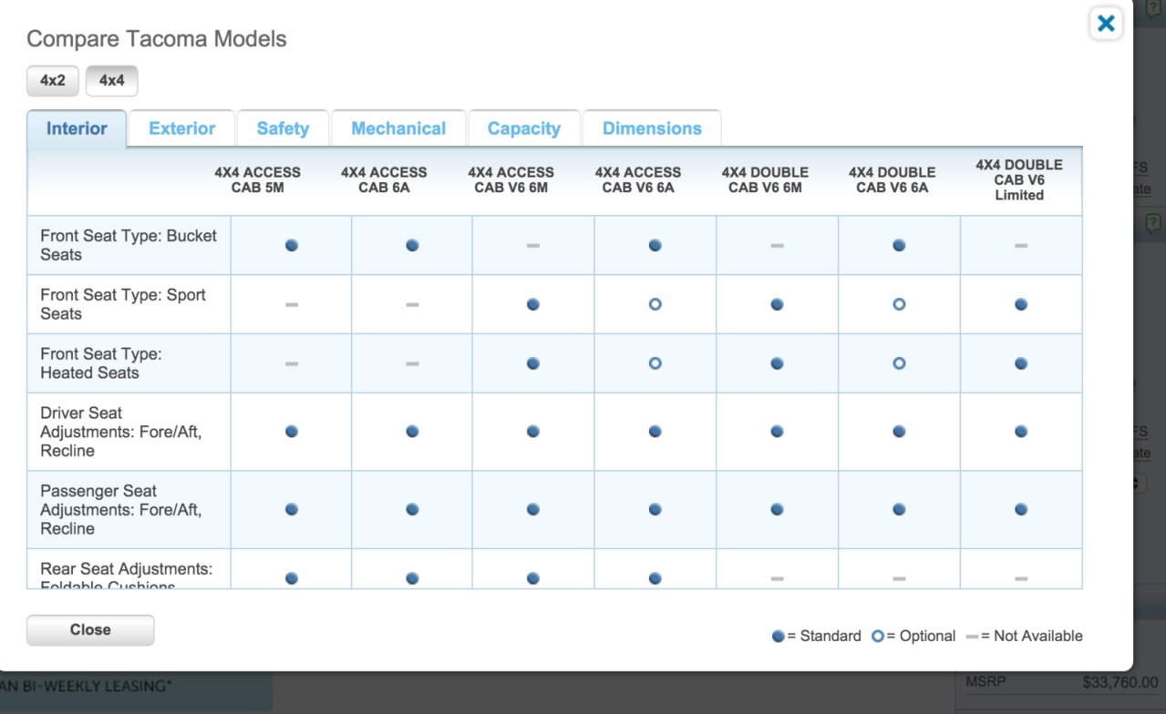Click the 4X4 ACCESS CAB 6A column header
The height and width of the screenshot is (714, 1166).
coord(384,179)
